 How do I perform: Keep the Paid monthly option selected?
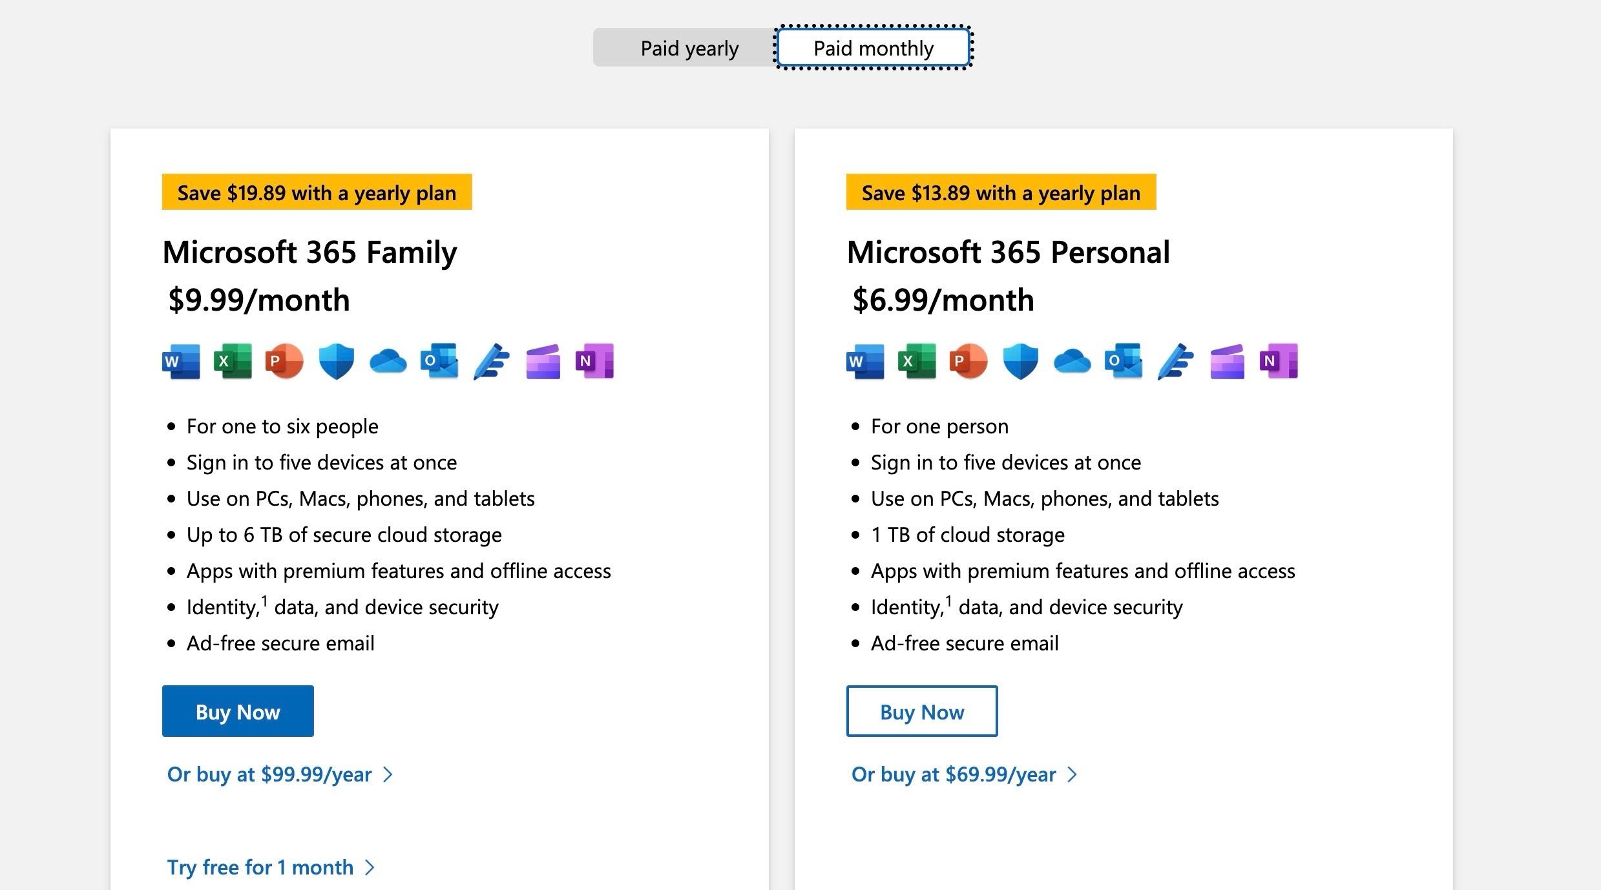pos(872,47)
